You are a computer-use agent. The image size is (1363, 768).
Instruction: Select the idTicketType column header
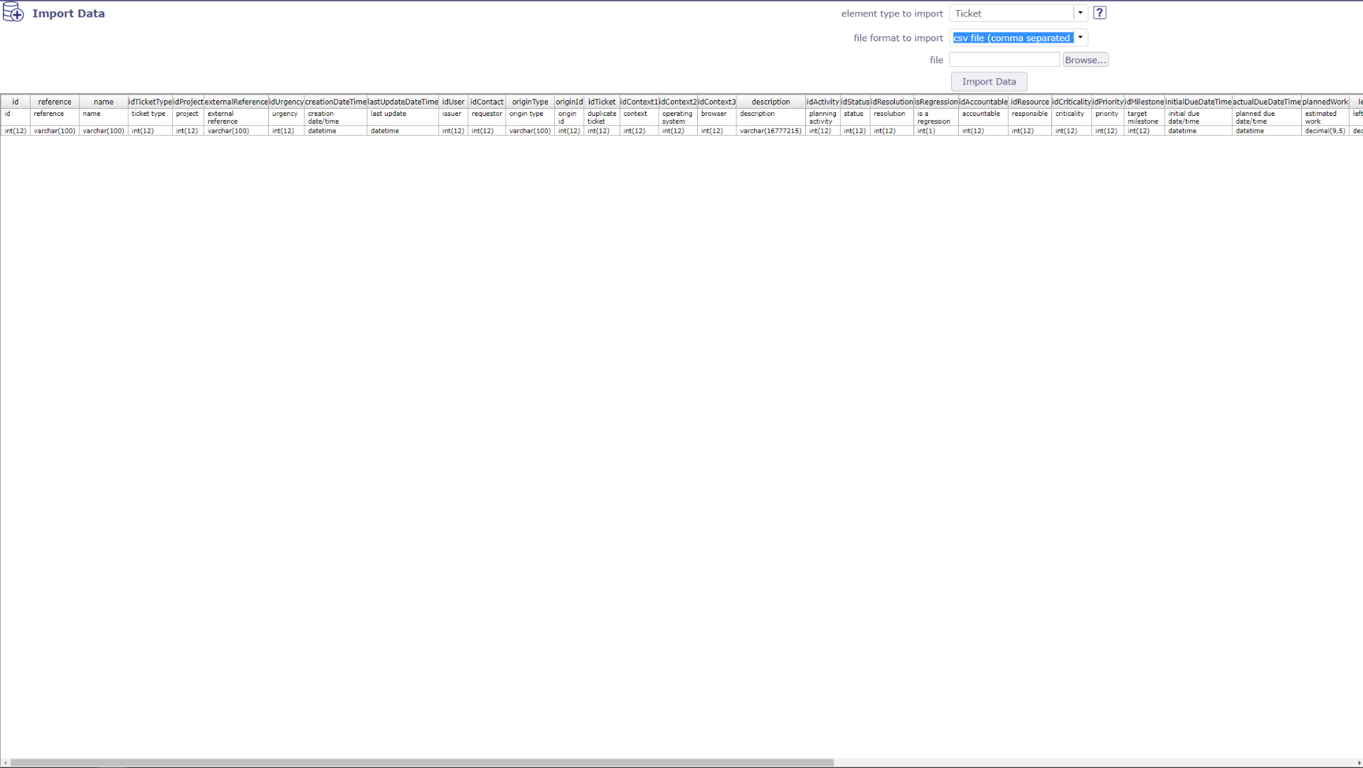tap(150, 102)
